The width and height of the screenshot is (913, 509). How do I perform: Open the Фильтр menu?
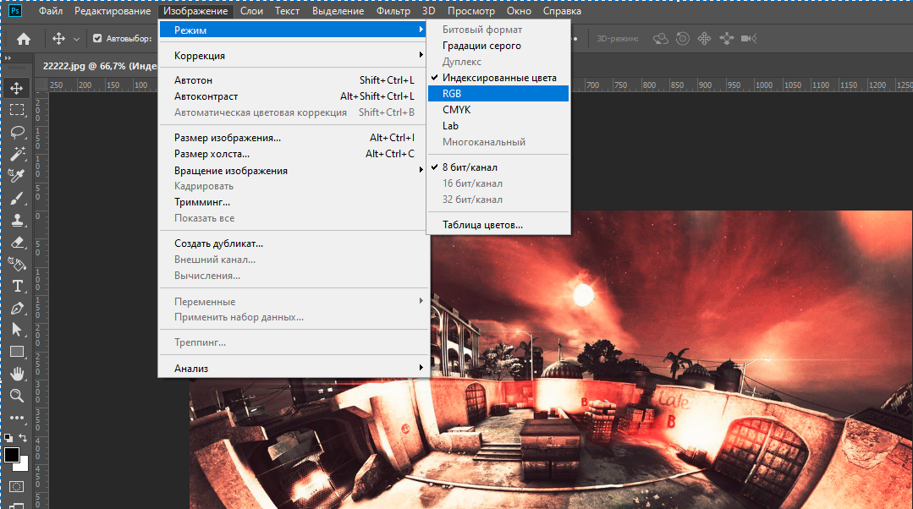(x=393, y=11)
